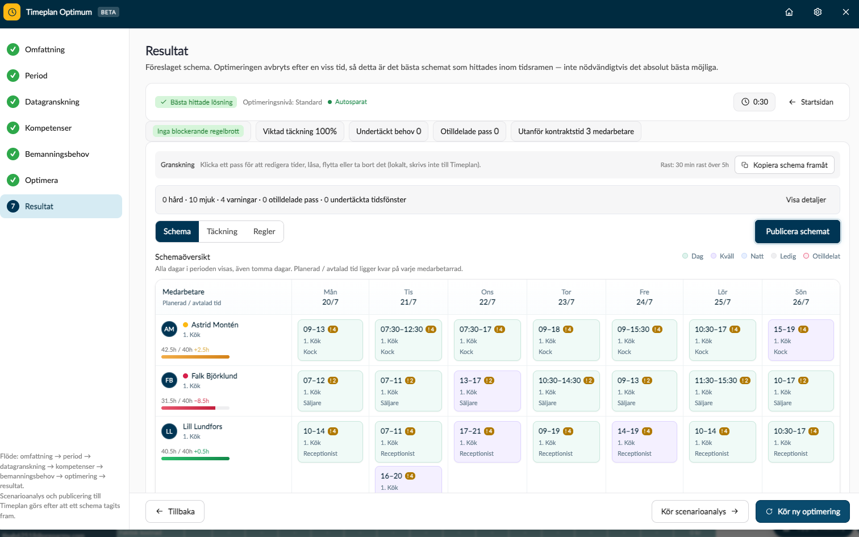Go to the Omfattning step

tap(61, 49)
